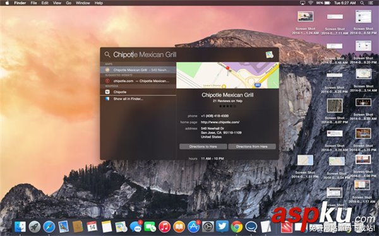The image size is (379, 236).
Task: Open AirPlay display menu icon
Action: click(303, 3)
